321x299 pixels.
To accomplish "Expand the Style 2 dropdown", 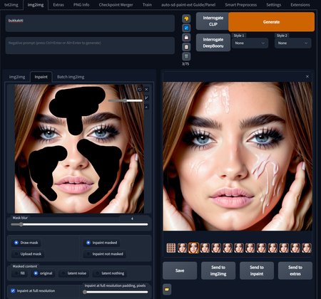I will coord(292,43).
